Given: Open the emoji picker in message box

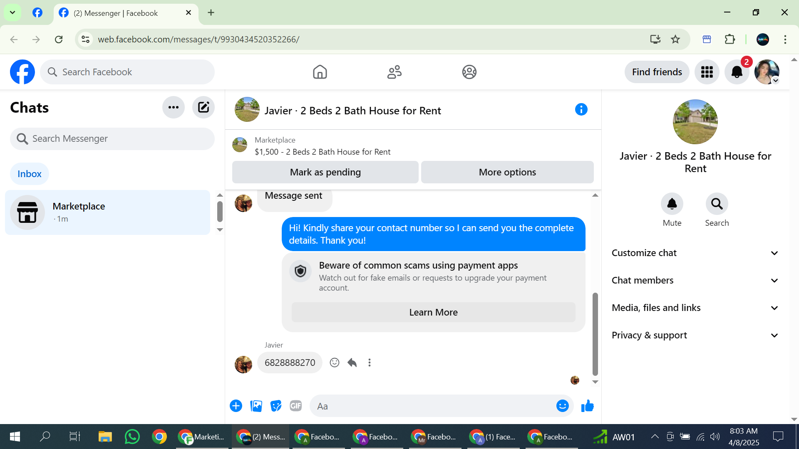Looking at the screenshot, I should pos(562,406).
